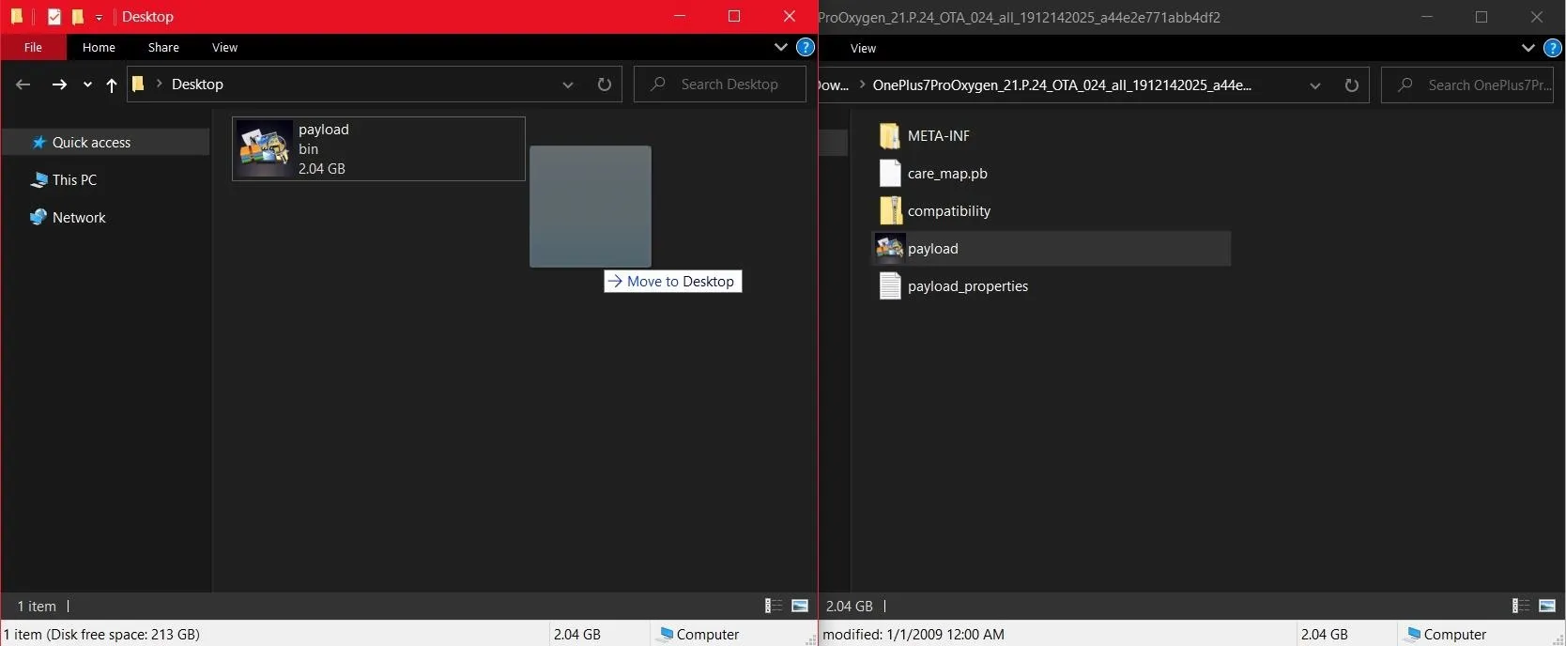
Task: Expand the chevron before Desktop in address bar
Action: click(x=159, y=85)
